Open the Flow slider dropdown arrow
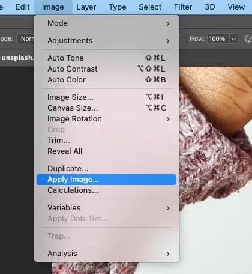The image size is (252, 274). coord(233,39)
